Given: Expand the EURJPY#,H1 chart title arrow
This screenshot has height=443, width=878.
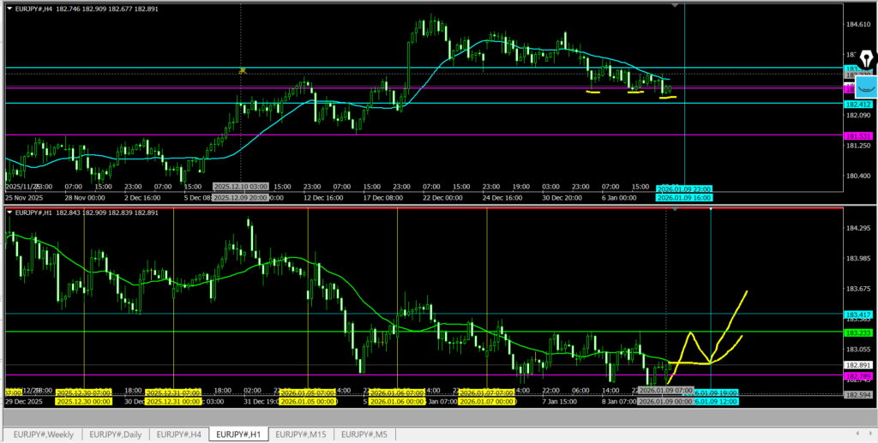Looking at the screenshot, I should coord(9,212).
